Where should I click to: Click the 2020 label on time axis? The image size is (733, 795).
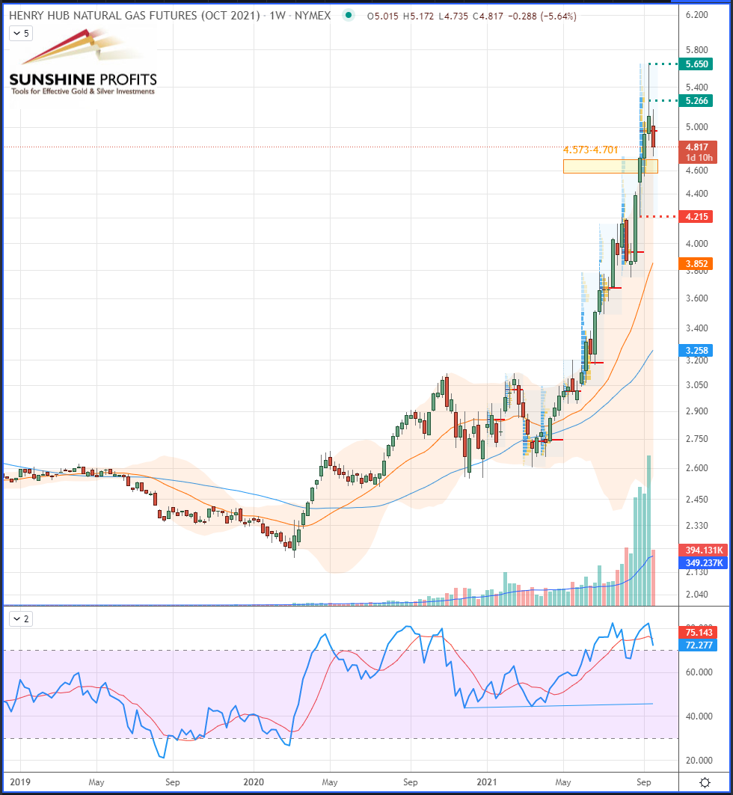point(254,782)
